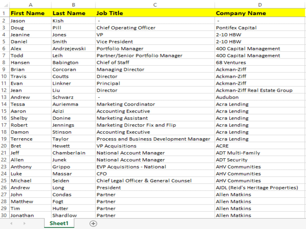
Task: Select the 'ADT Multi-Family' cell
Action: pos(260,153)
